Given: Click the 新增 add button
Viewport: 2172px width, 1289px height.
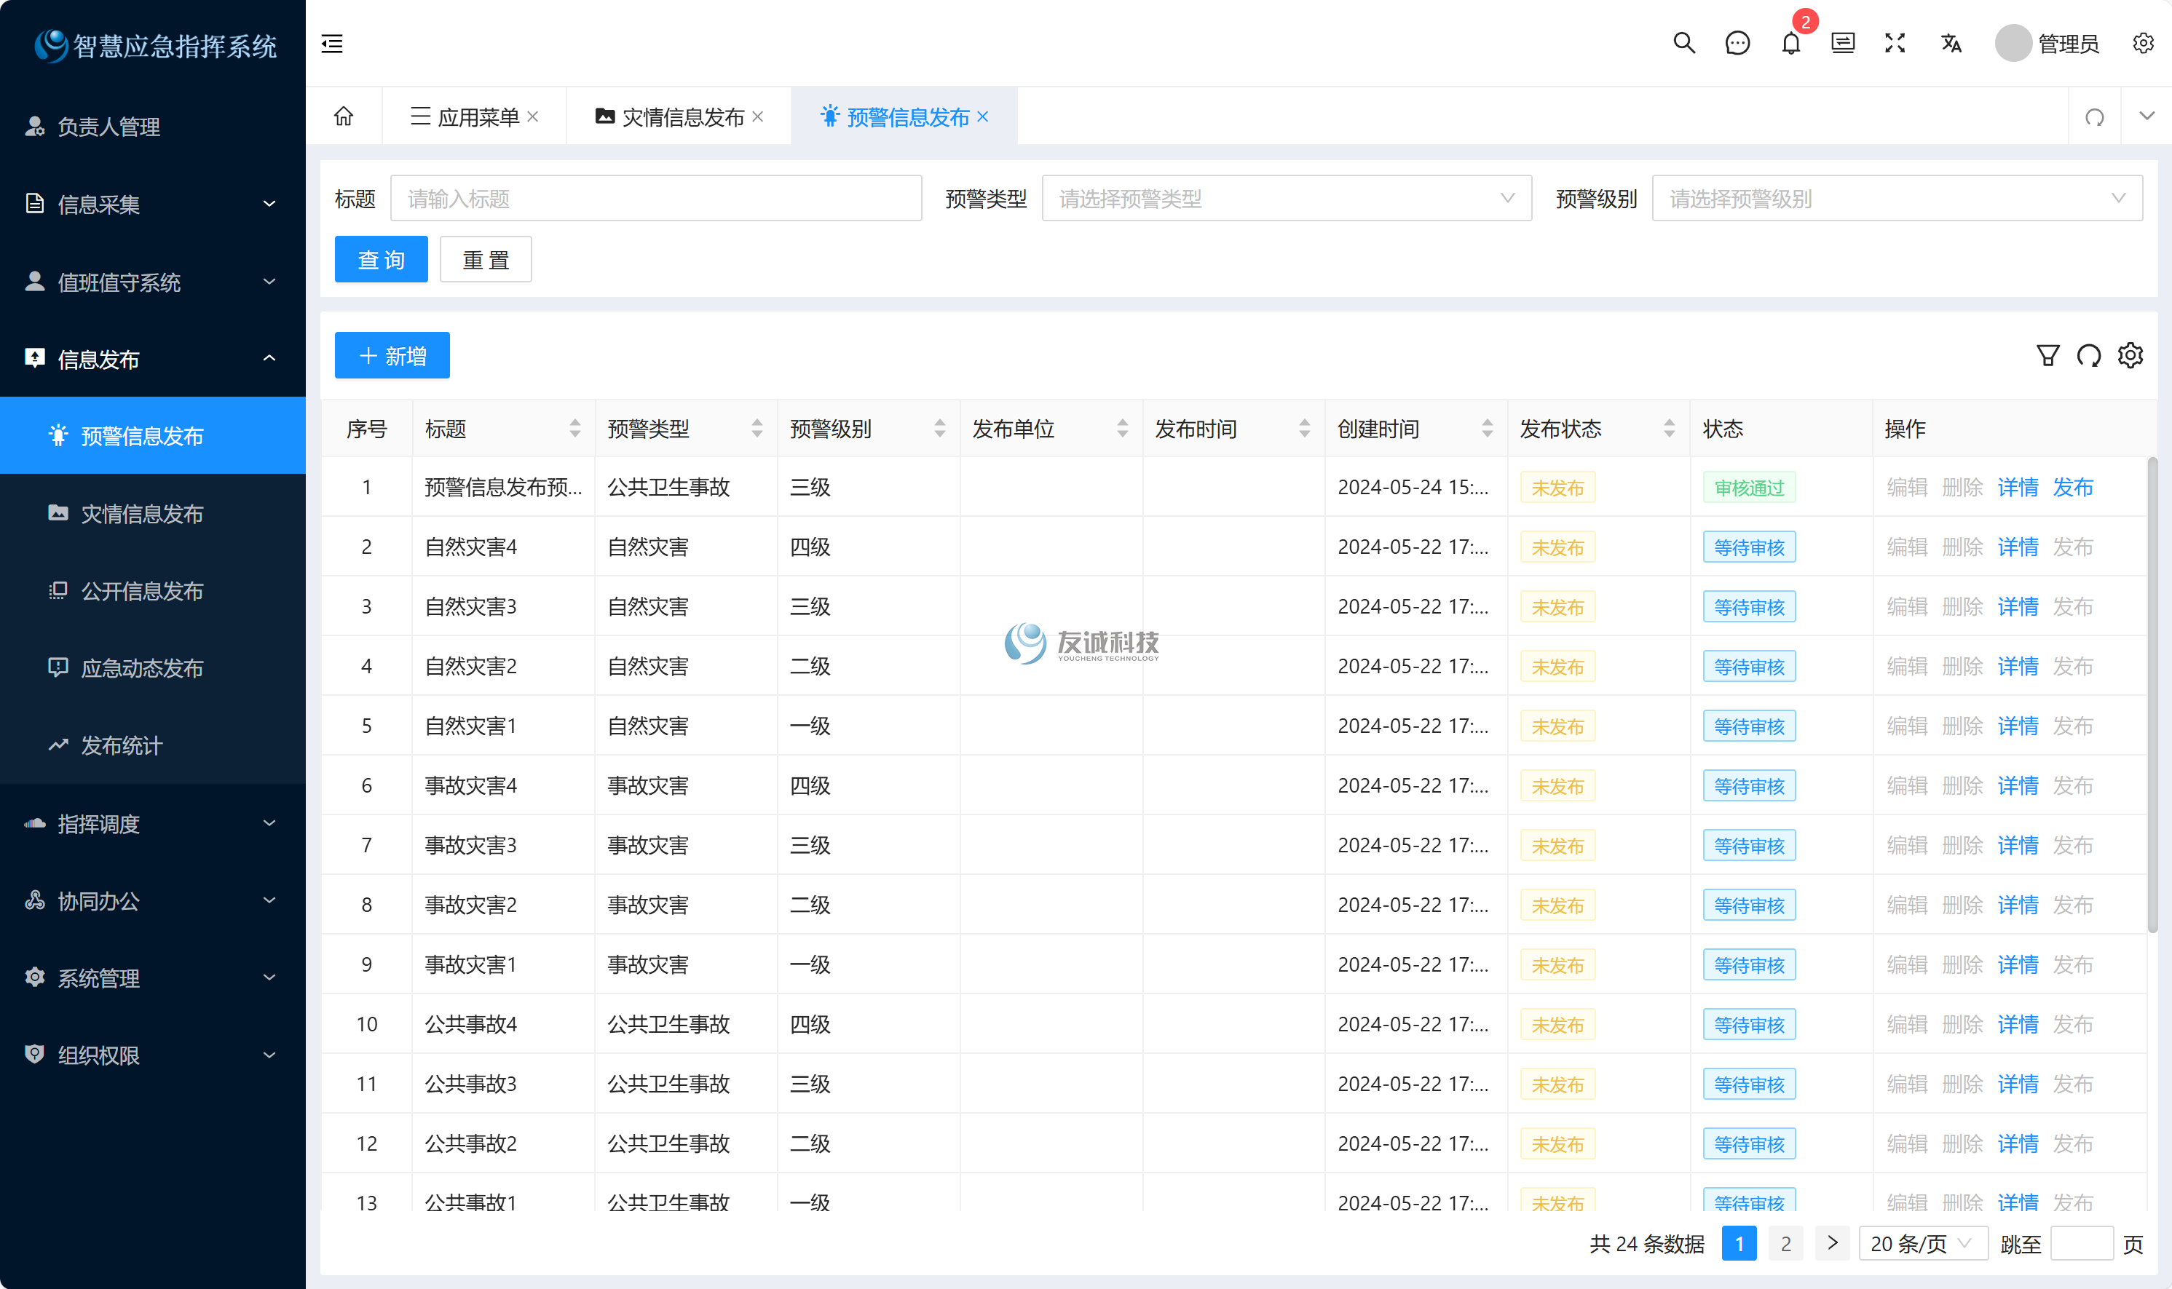Looking at the screenshot, I should (x=392, y=355).
